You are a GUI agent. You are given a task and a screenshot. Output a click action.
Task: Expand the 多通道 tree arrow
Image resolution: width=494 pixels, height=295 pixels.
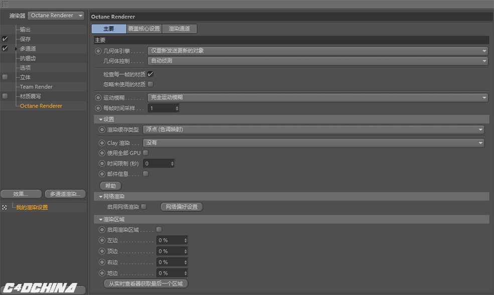coord(16,49)
